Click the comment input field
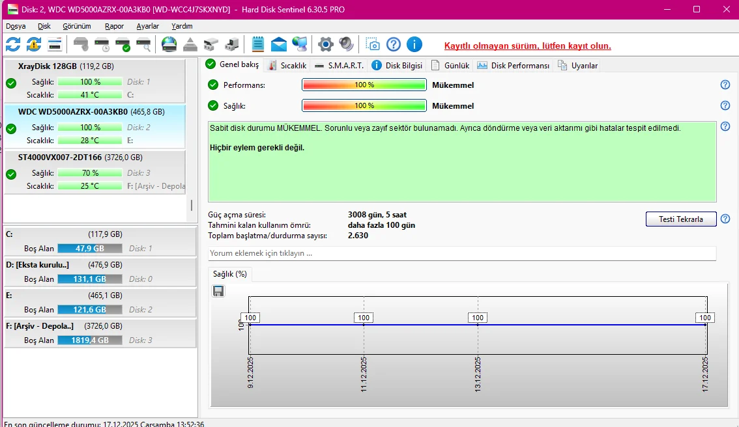This screenshot has width=739, height=427. click(x=461, y=253)
